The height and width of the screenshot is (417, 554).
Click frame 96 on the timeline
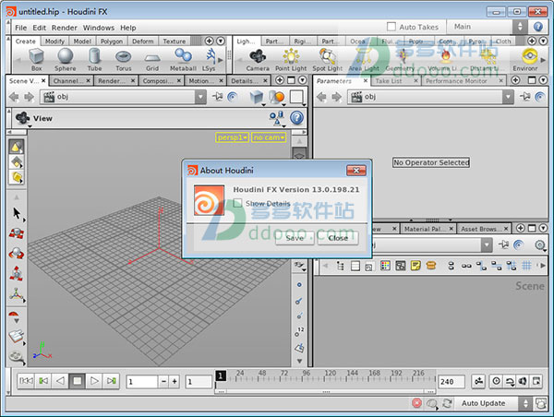(x=306, y=374)
